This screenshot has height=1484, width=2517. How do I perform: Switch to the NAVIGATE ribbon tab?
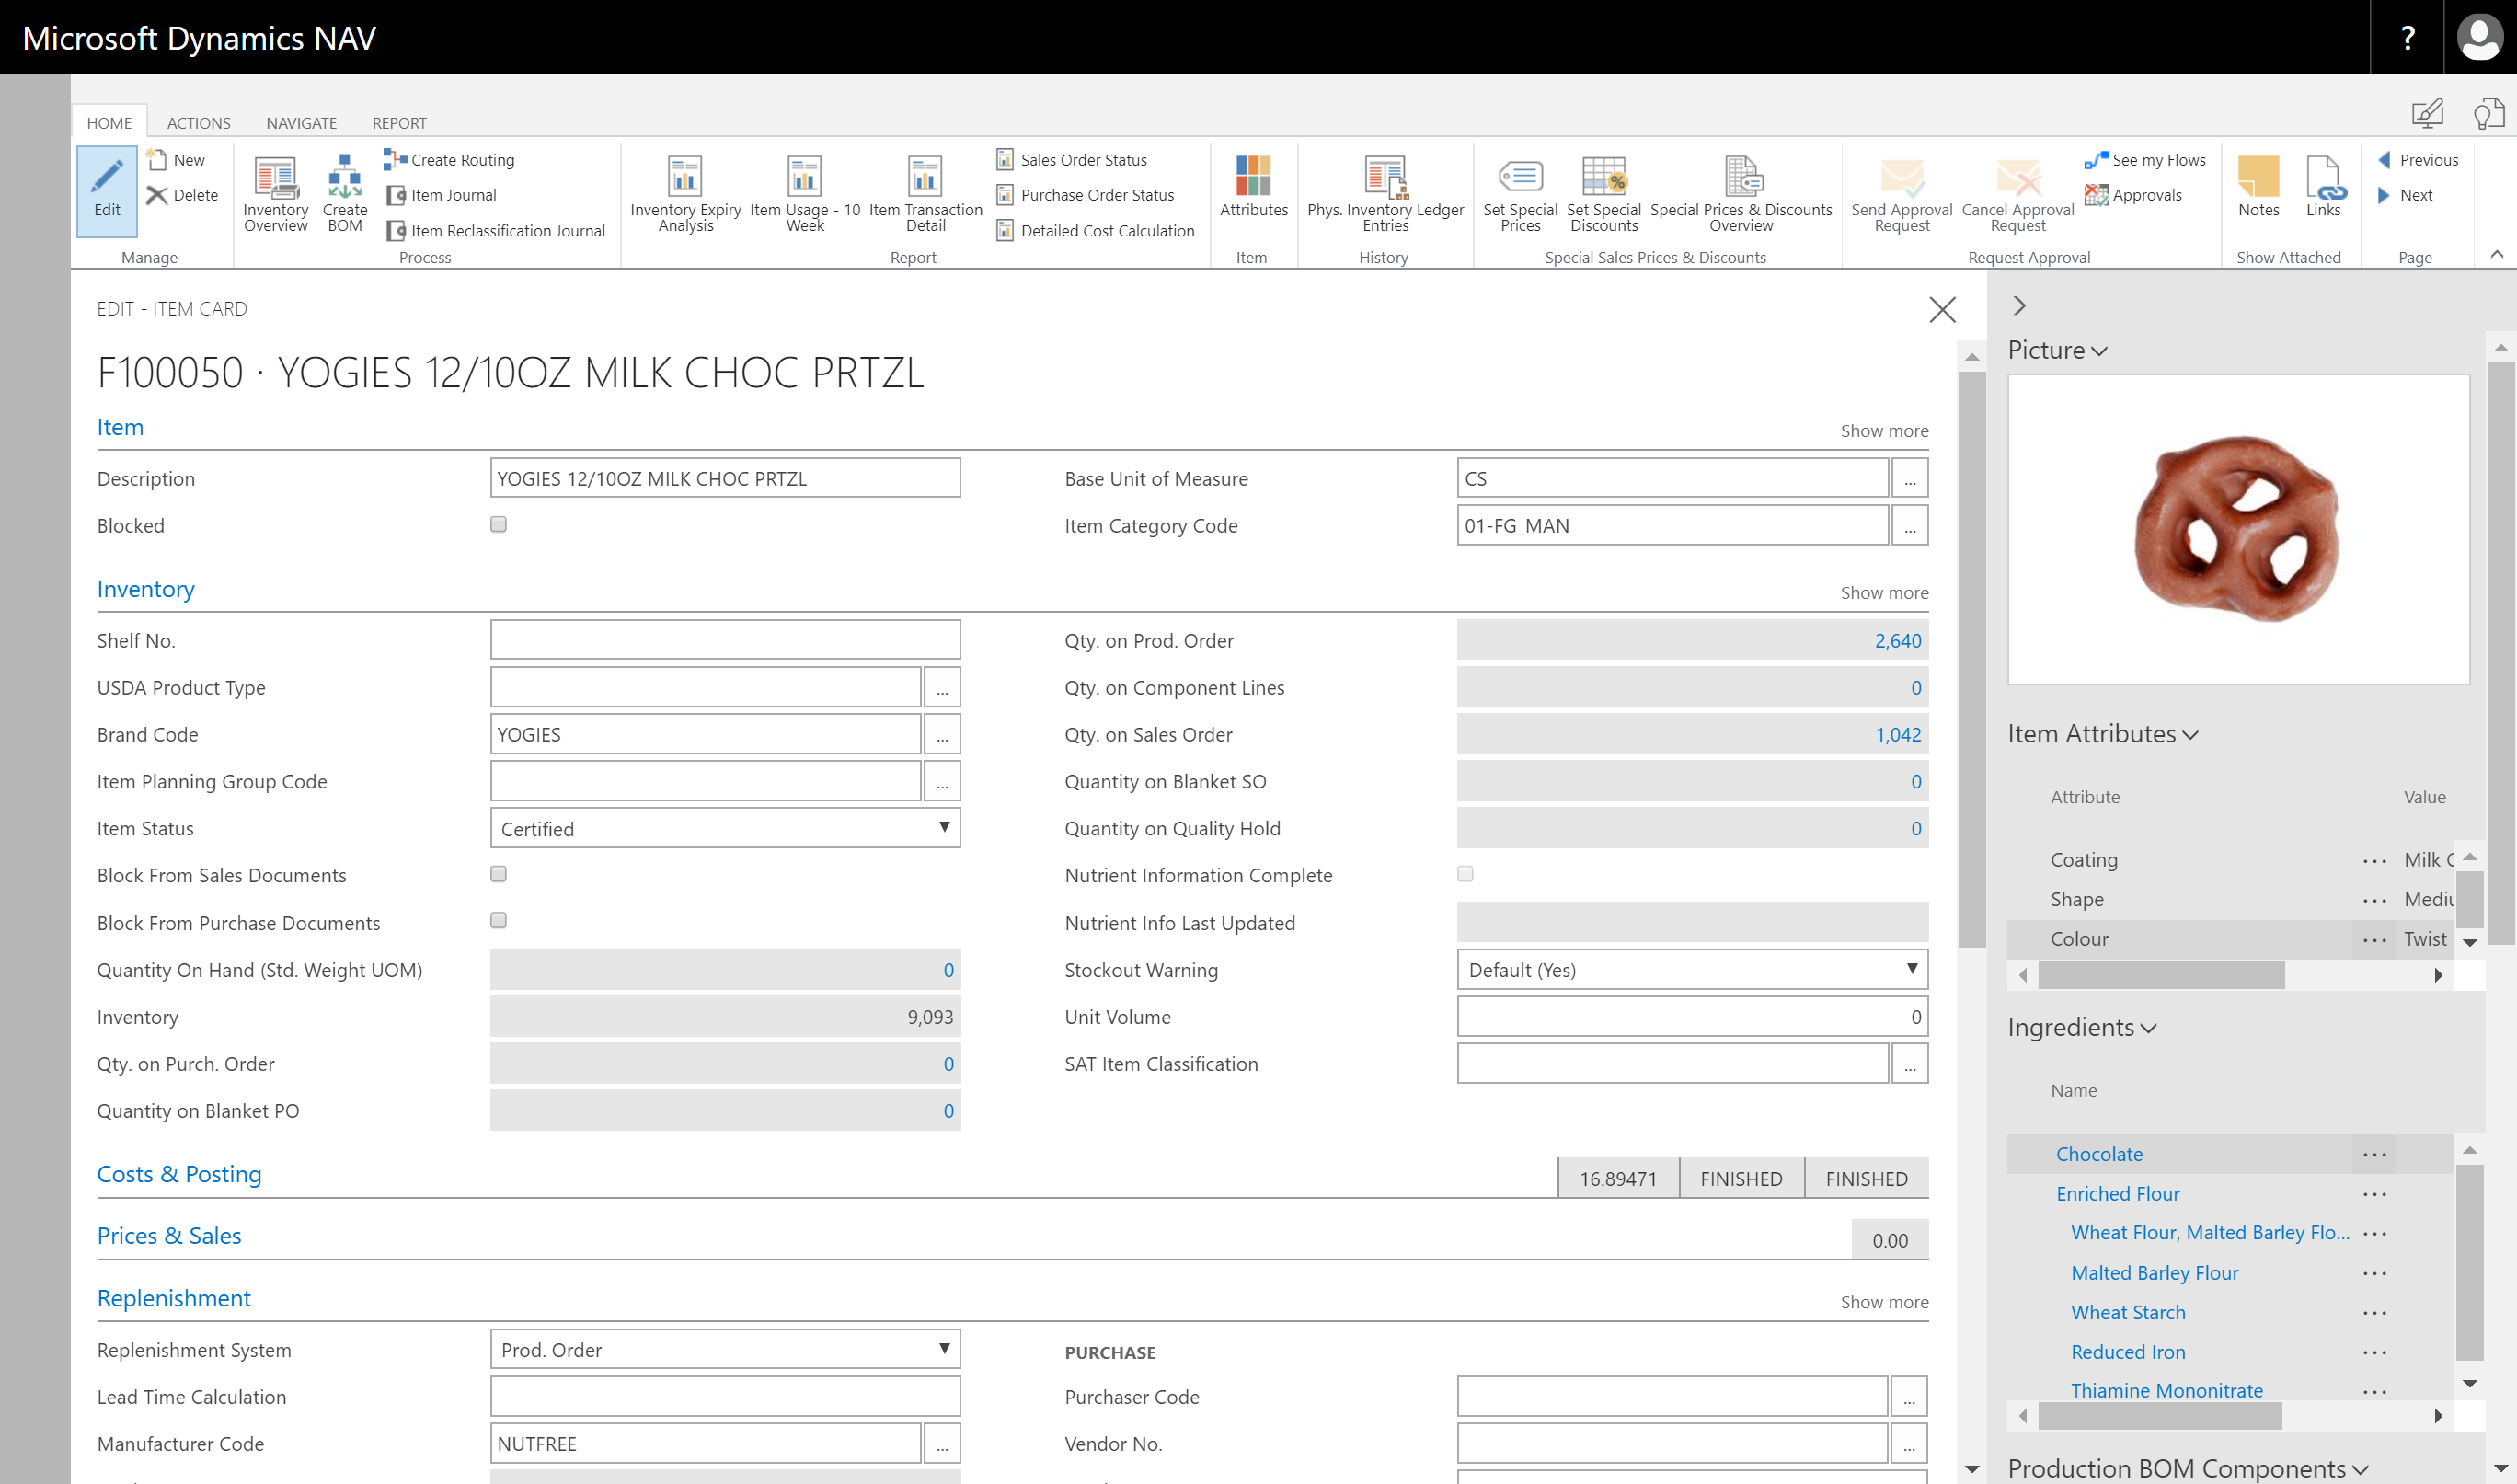(301, 123)
